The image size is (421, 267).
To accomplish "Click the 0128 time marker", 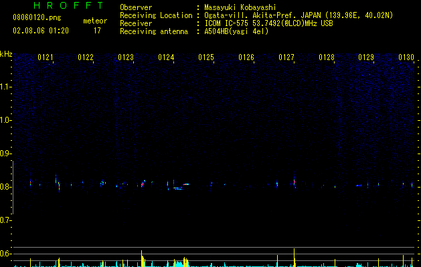I will [327, 57].
